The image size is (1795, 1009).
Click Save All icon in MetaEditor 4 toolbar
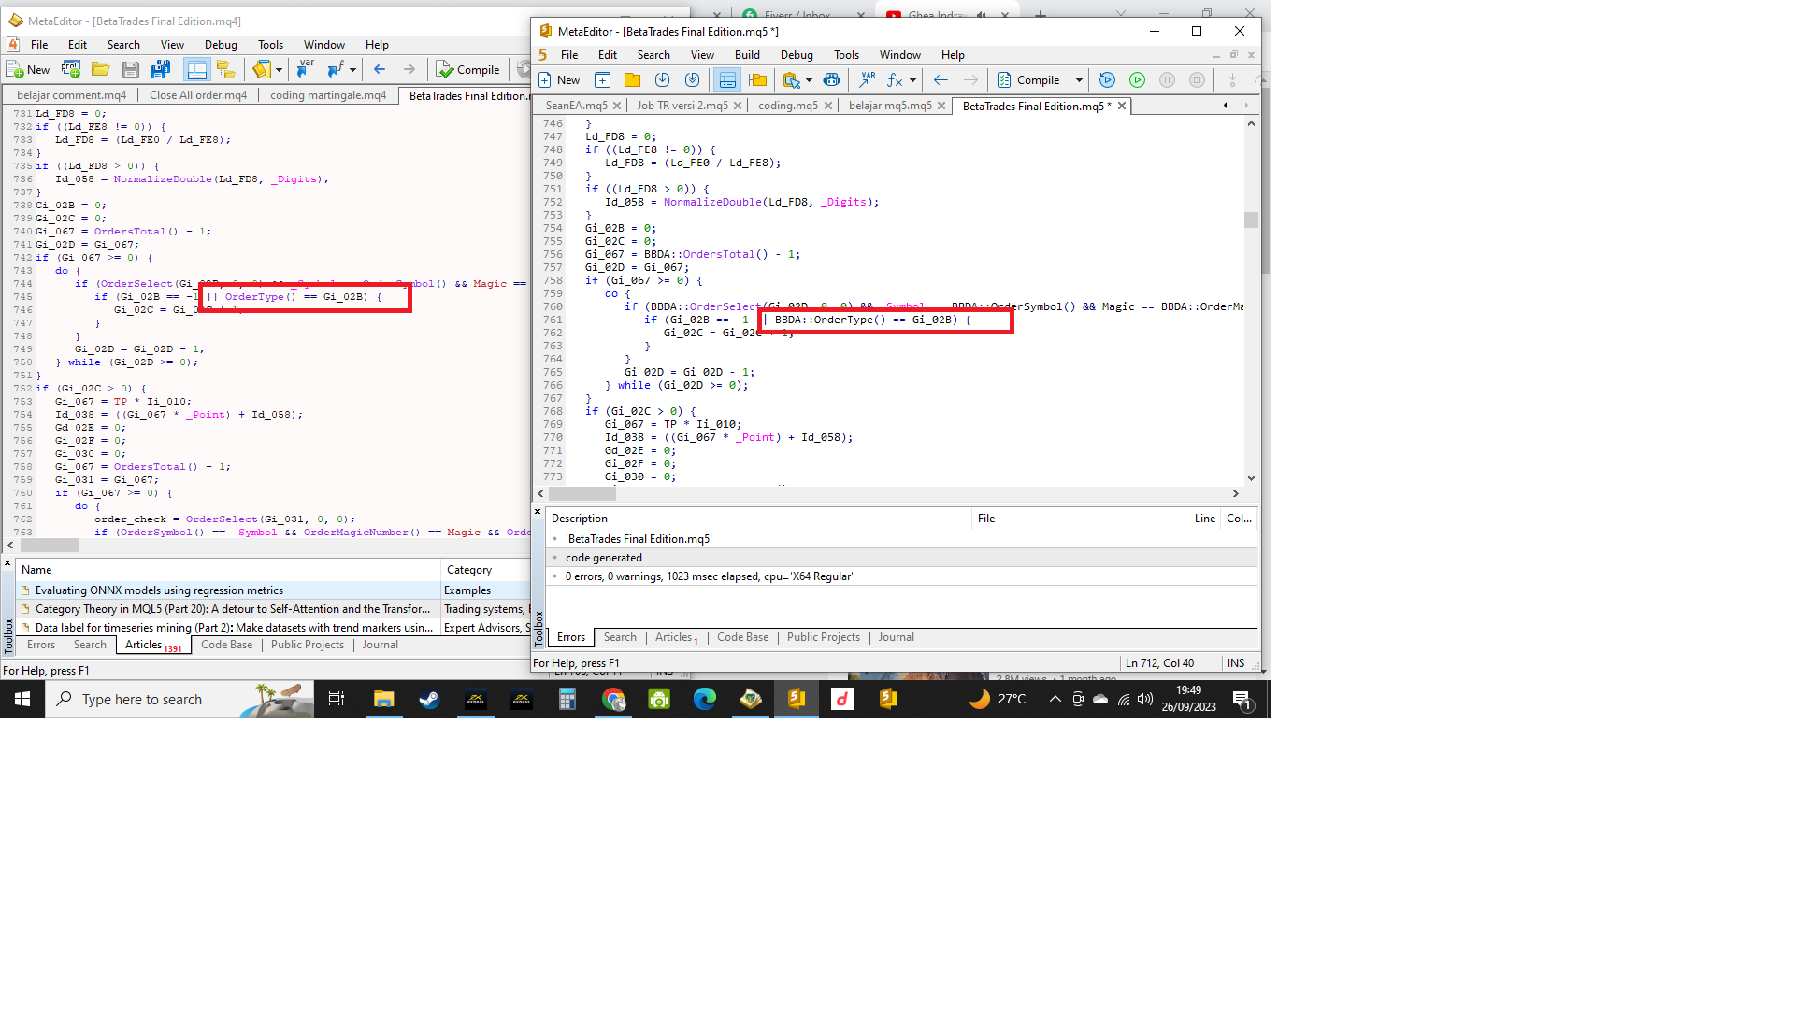pos(161,70)
